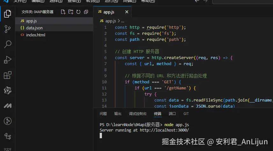Open the double-slash M extension icon in activity bar

(x=8, y=106)
